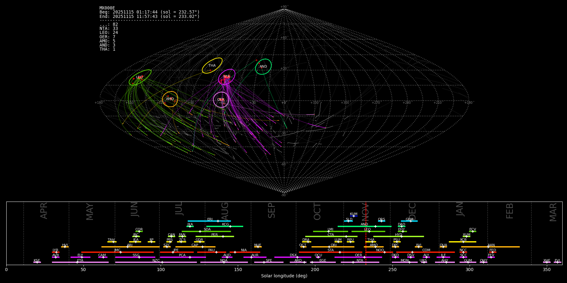Click the SDA shower bar
Screen dimensions: 567x283
pyautogui.click(x=206, y=231)
